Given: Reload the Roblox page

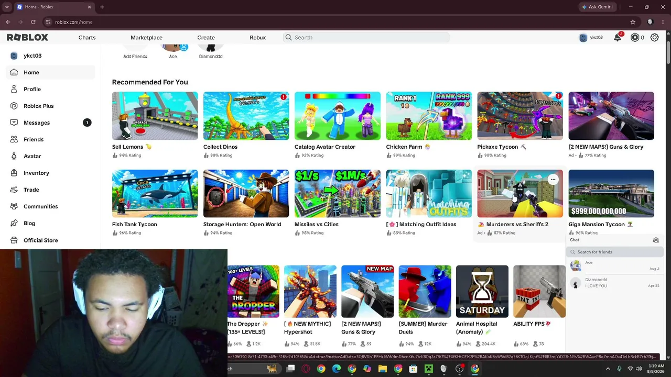Looking at the screenshot, I should (33, 22).
